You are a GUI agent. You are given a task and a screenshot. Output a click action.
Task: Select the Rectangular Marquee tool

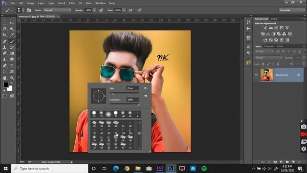pos(4,23)
